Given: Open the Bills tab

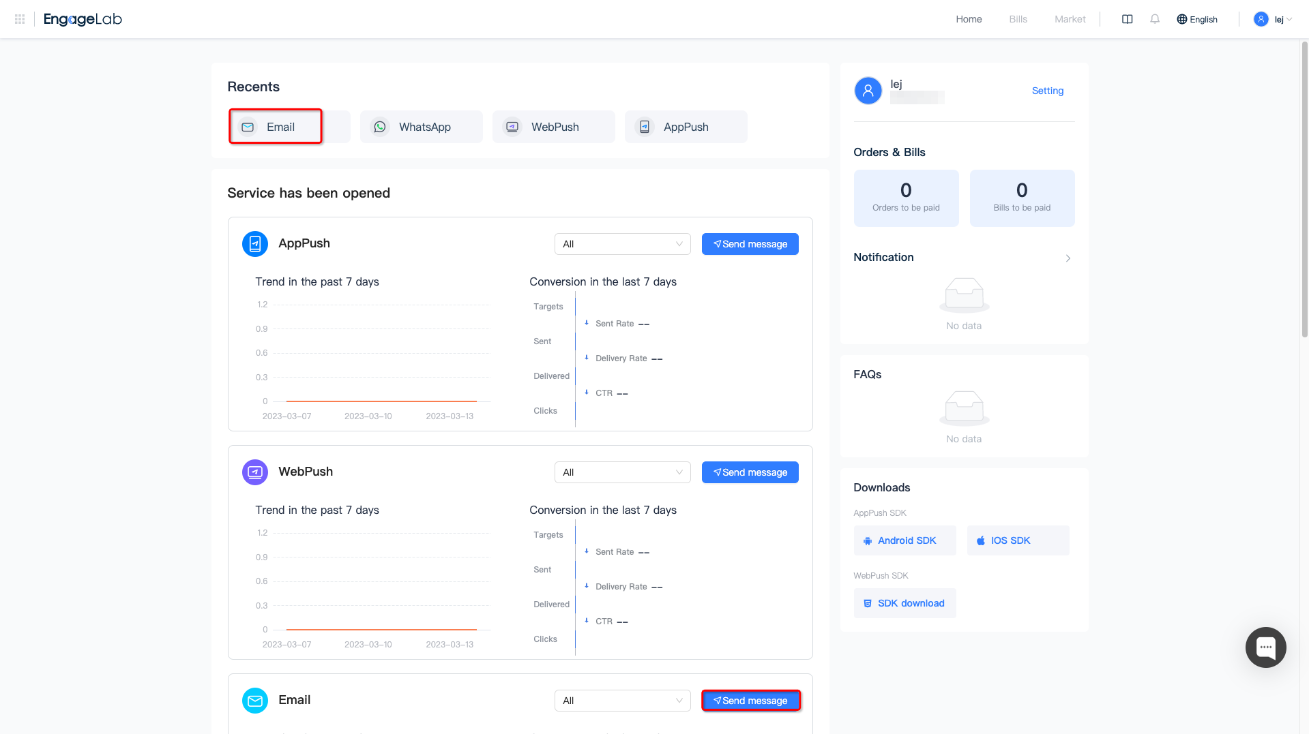Looking at the screenshot, I should point(1018,19).
